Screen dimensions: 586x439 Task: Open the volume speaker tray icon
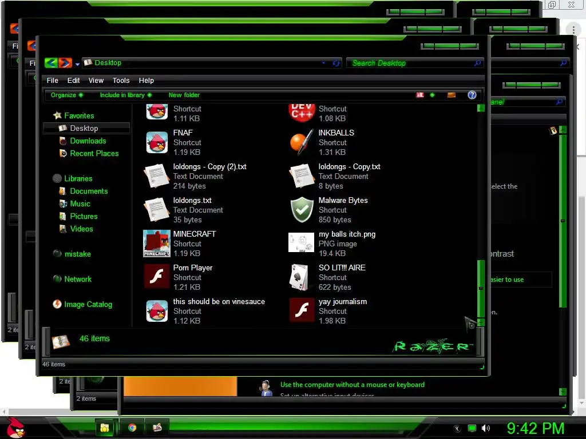[x=486, y=428]
